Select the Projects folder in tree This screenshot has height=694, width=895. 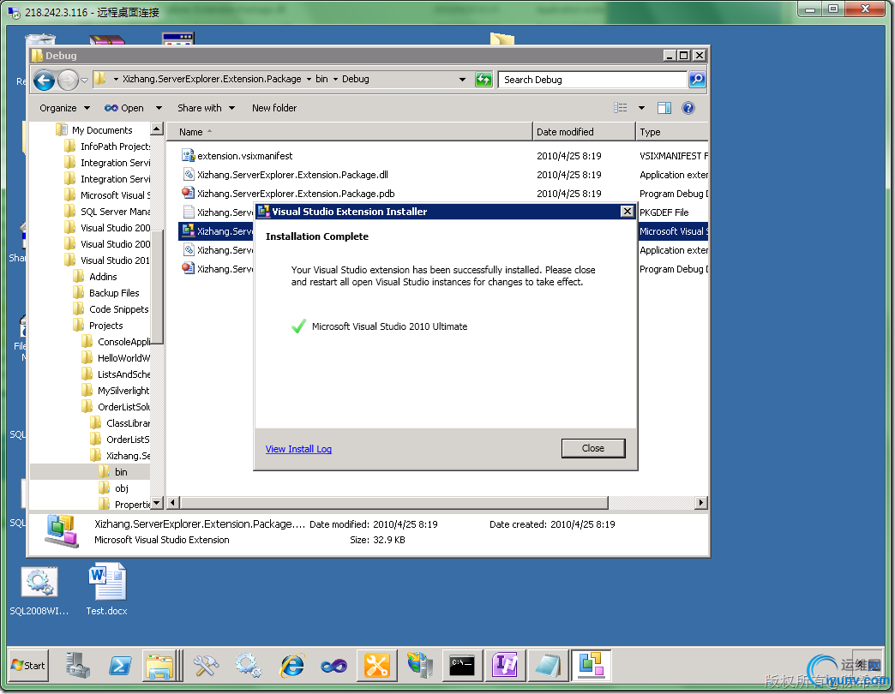[x=105, y=326]
